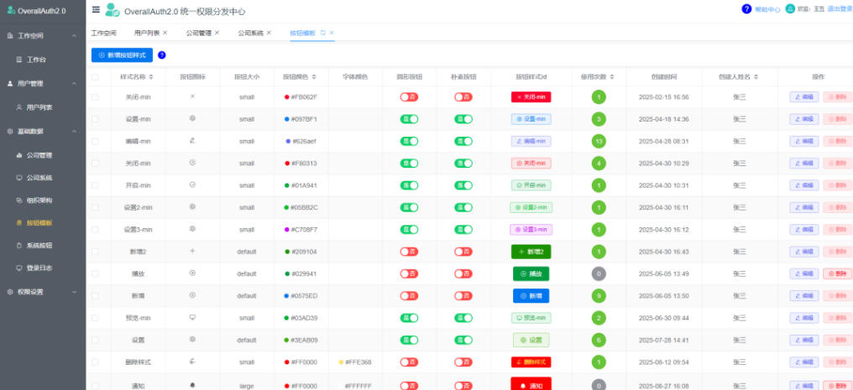Open 登录日志 in the sidebar menu
The width and height of the screenshot is (853, 390).
tap(39, 268)
